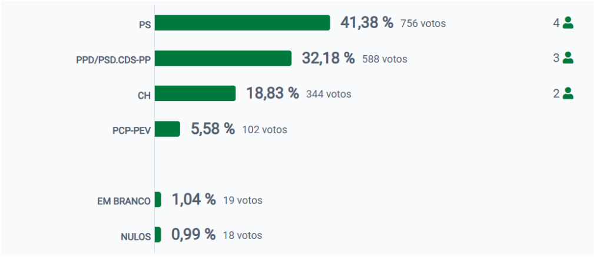Viewport: 603px width, 263px height.
Task: Select the PPD/PSD.CDS-PP party label
Action: coord(114,60)
